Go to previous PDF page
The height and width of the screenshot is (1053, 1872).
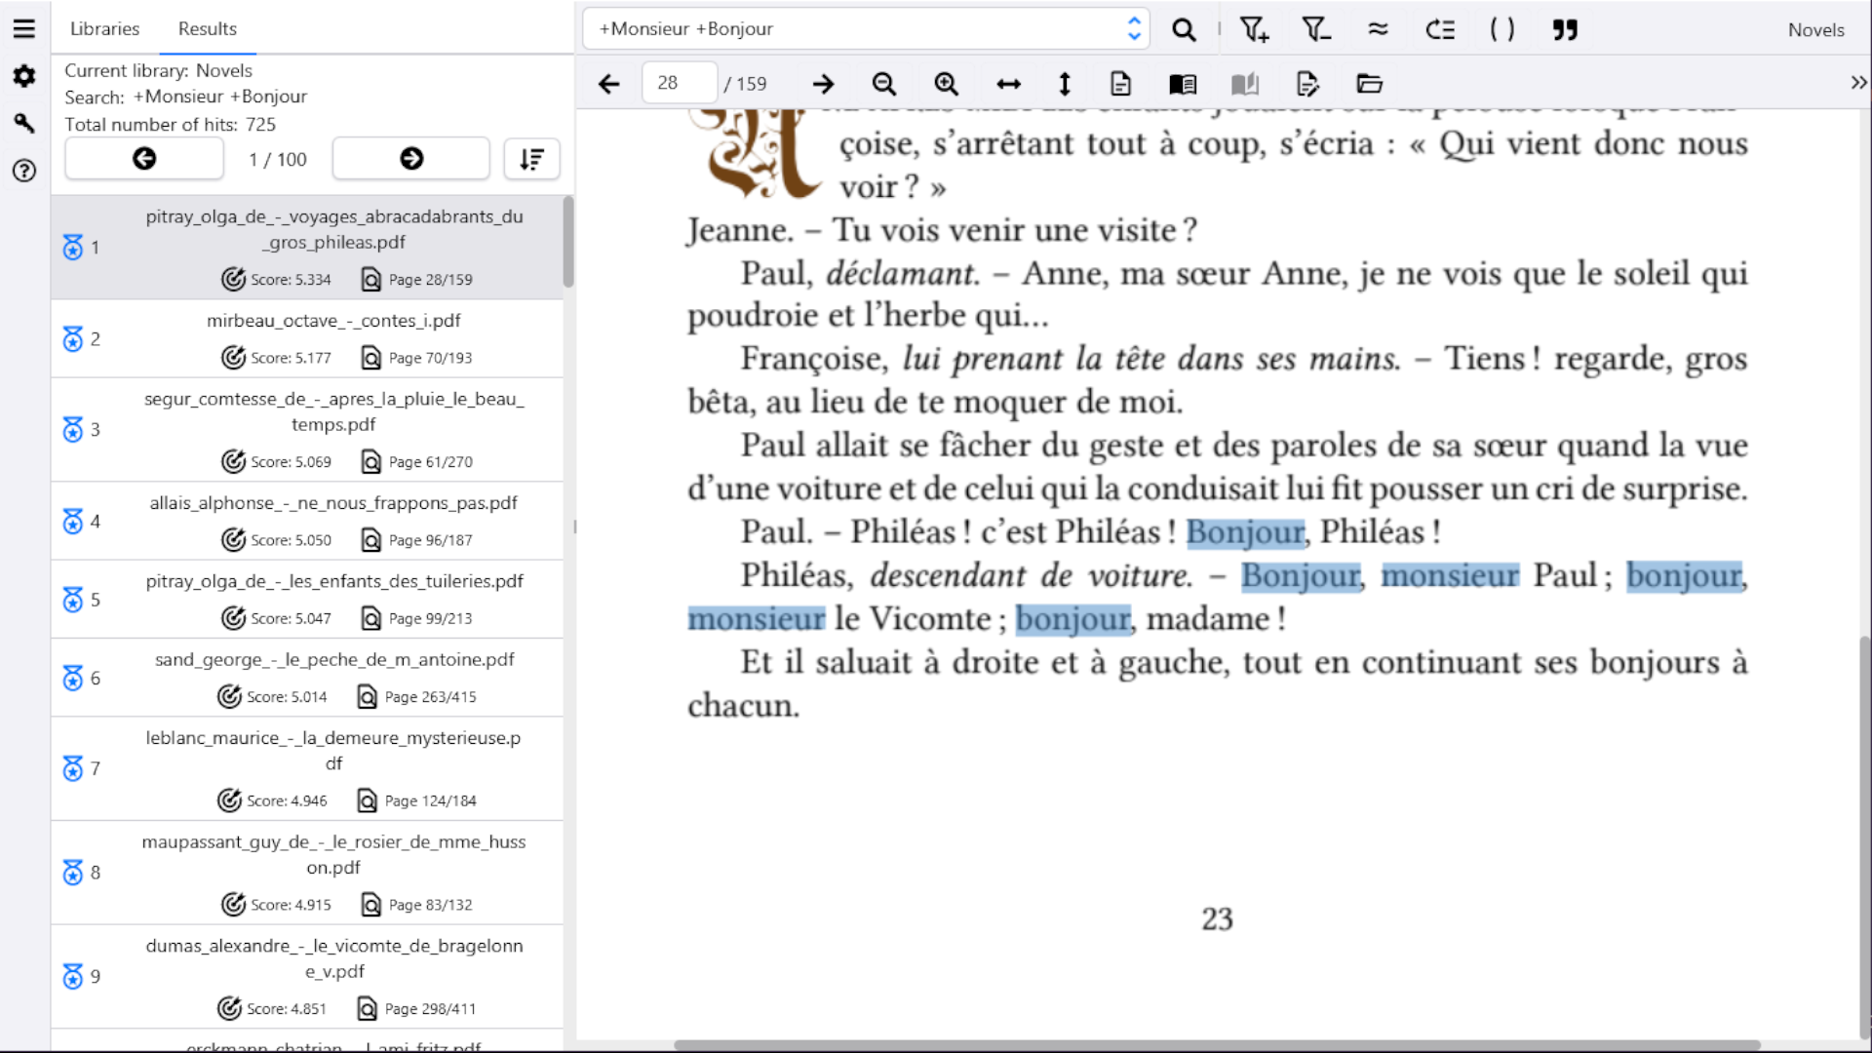609,84
